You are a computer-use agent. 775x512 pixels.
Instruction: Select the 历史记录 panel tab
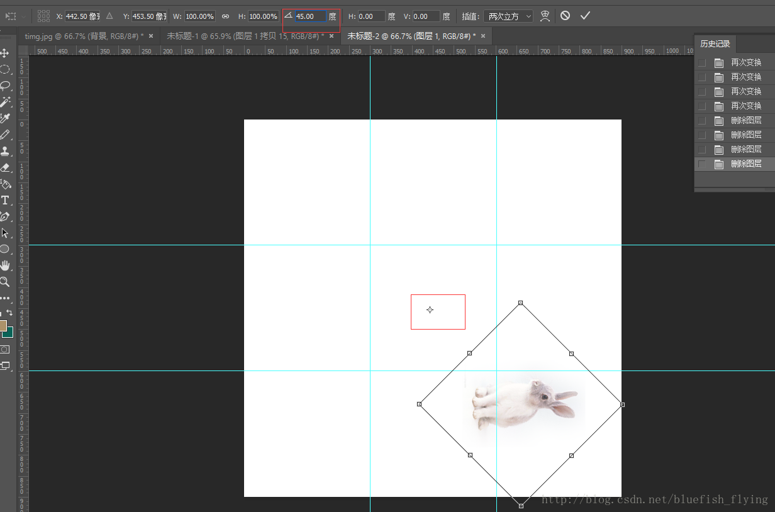715,44
